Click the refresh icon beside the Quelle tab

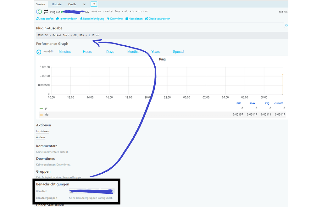point(94,4)
